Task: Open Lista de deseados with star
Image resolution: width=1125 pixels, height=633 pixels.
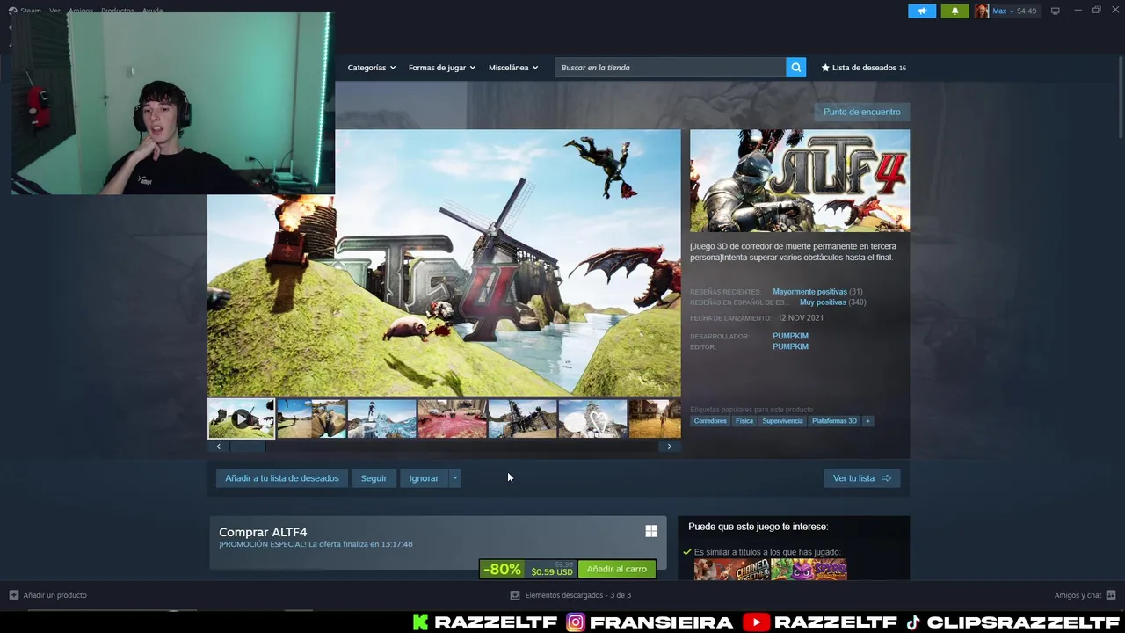Action: point(863,68)
